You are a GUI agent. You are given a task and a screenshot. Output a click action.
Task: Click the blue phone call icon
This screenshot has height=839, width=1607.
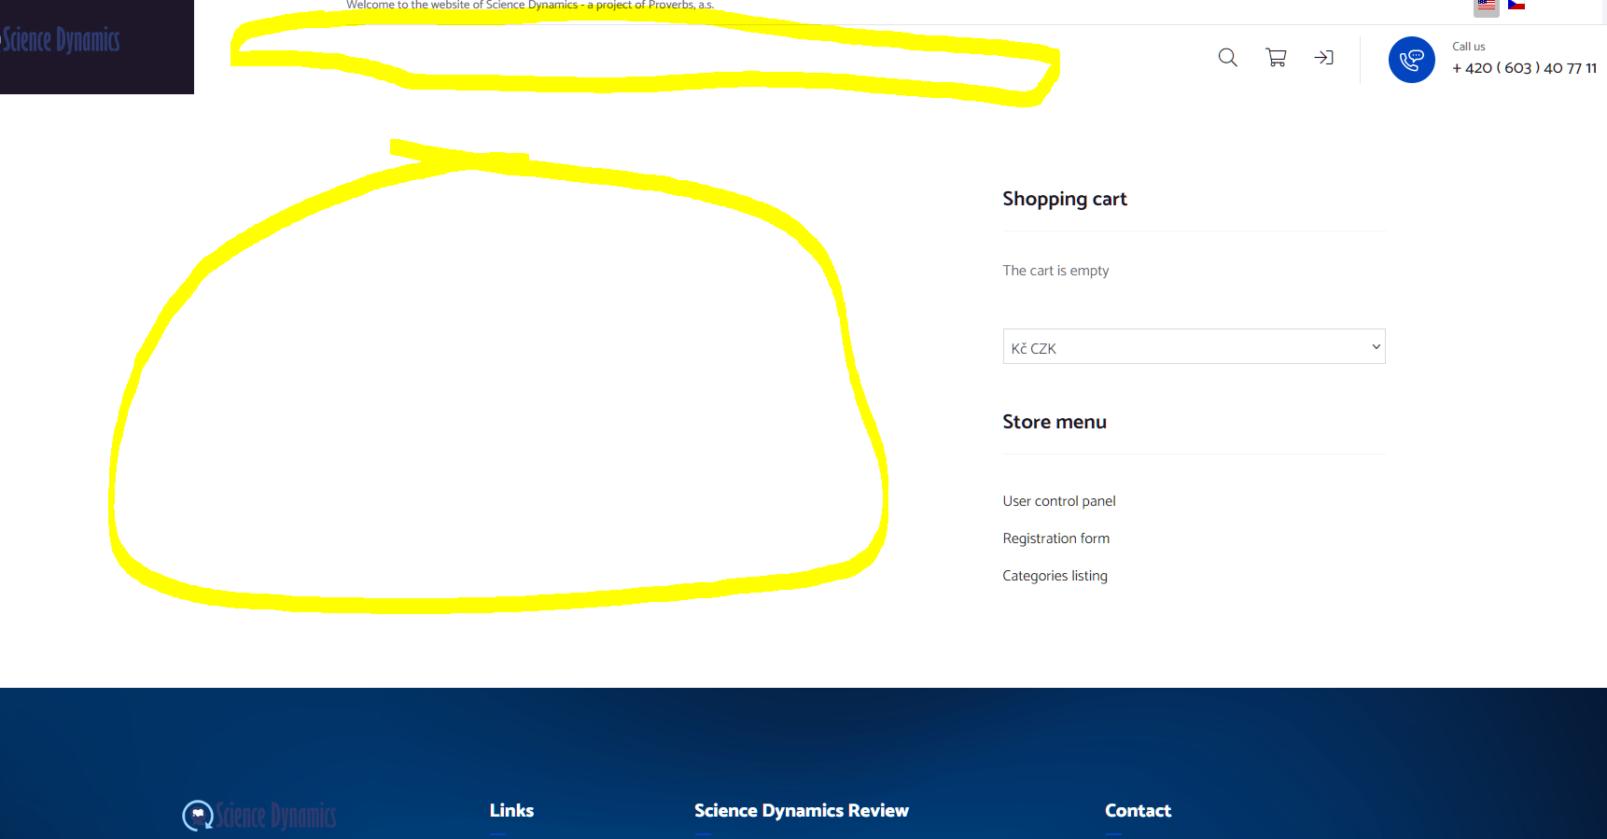[x=1411, y=60]
